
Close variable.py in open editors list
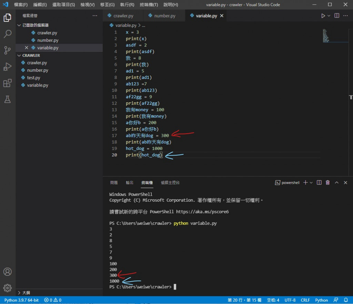point(27,48)
